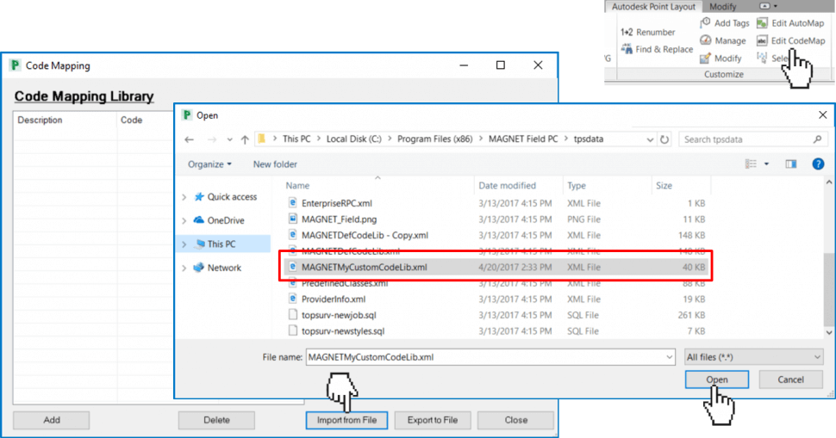The width and height of the screenshot is (836, 438).
Task: Switch to the Modify ribbon tab
Action: tap(722, 7)
